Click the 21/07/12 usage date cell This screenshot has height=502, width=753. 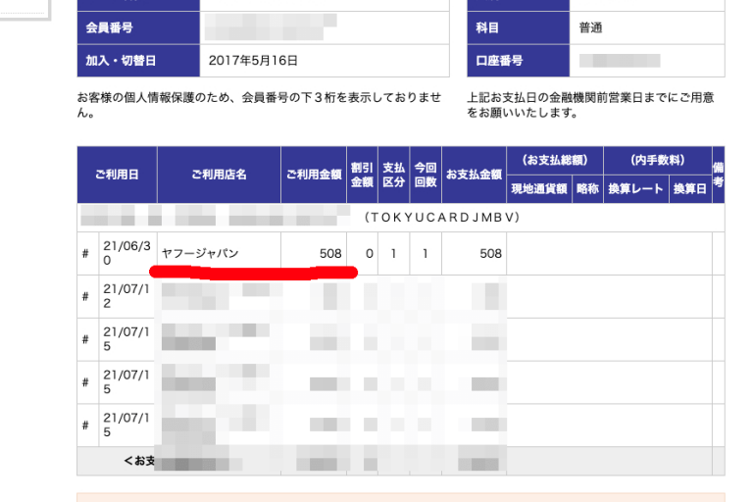click(x=126, y=296)
